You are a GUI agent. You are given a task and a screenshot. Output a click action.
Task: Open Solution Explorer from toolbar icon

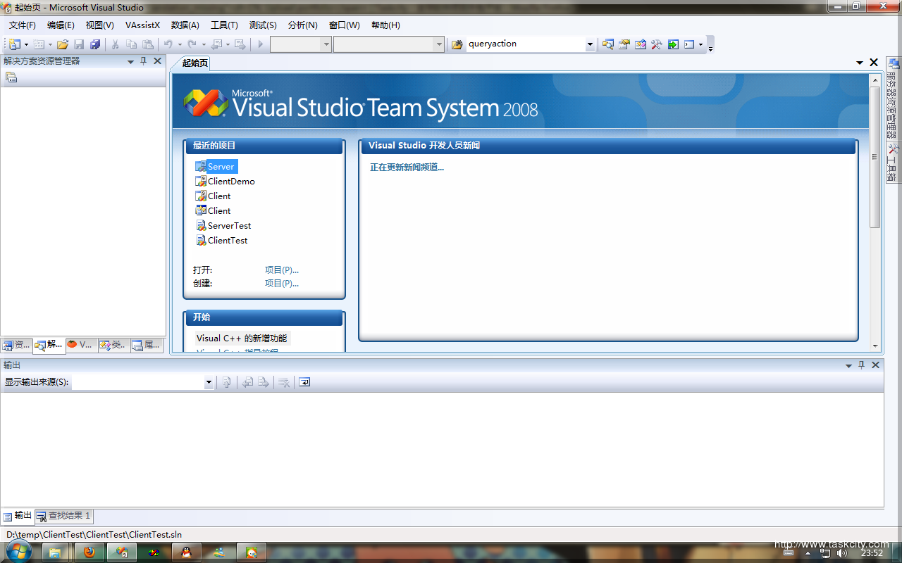pos(607,44)
